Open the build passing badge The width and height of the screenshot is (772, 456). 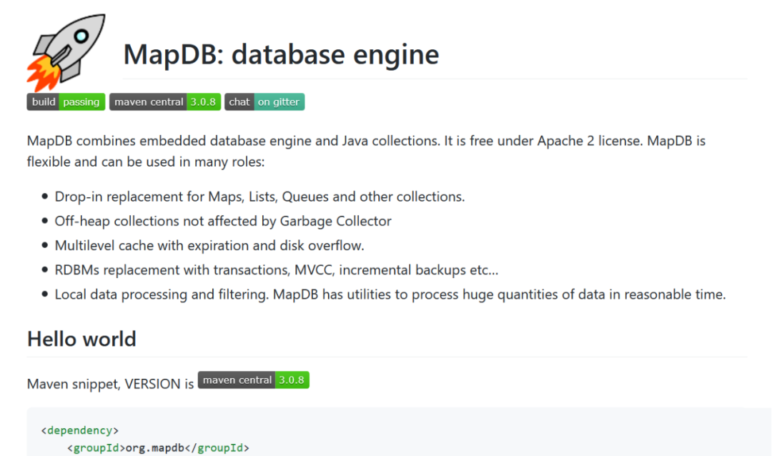click(66, 102)
